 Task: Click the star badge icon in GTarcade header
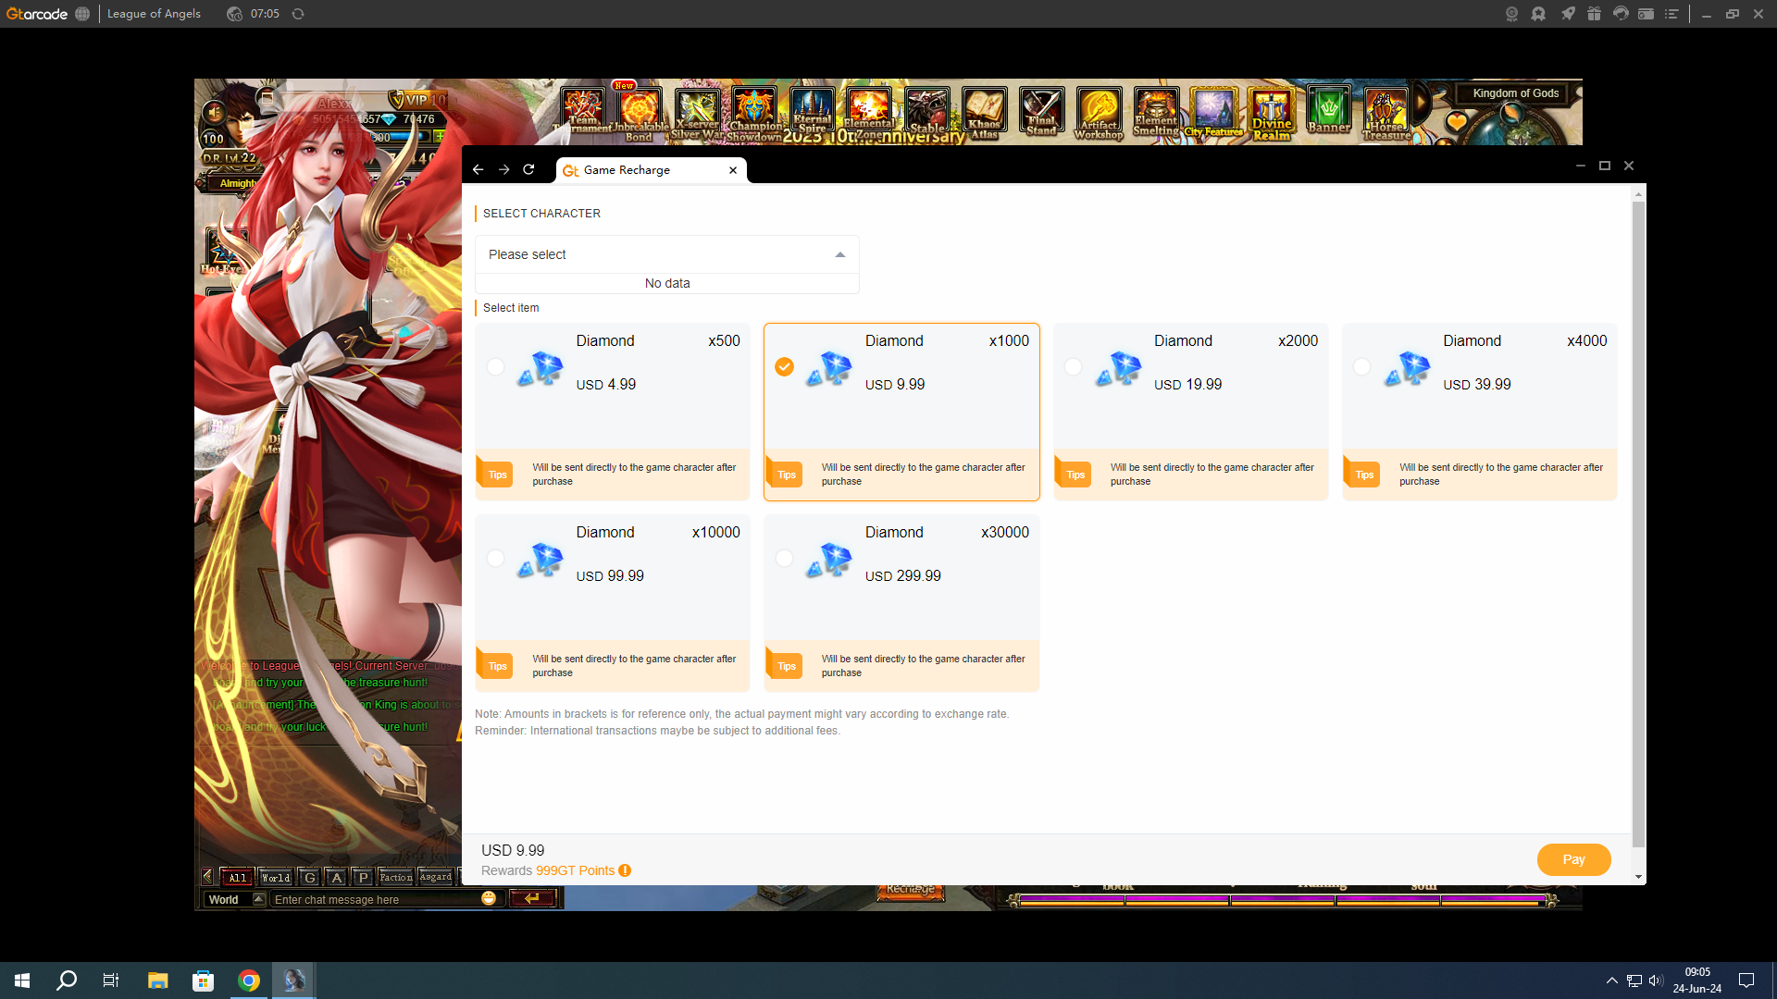(x=1538, y=14)
